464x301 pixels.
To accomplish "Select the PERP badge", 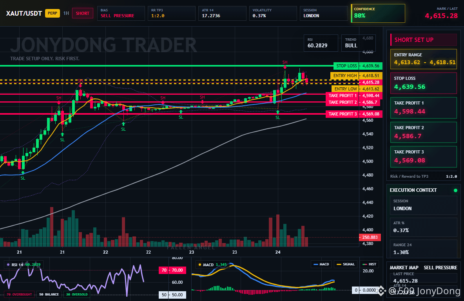I will [53, 13].
